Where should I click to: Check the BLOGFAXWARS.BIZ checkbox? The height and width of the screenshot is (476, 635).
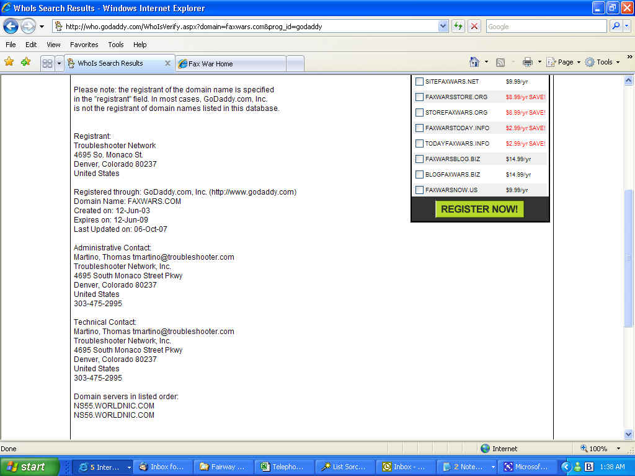(420, 174)
